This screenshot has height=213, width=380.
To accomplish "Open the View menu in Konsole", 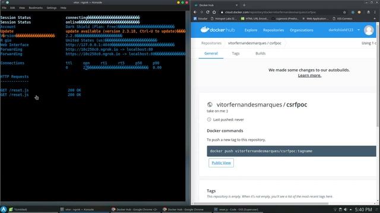I will pyautogui.click(x=22, y=8).
